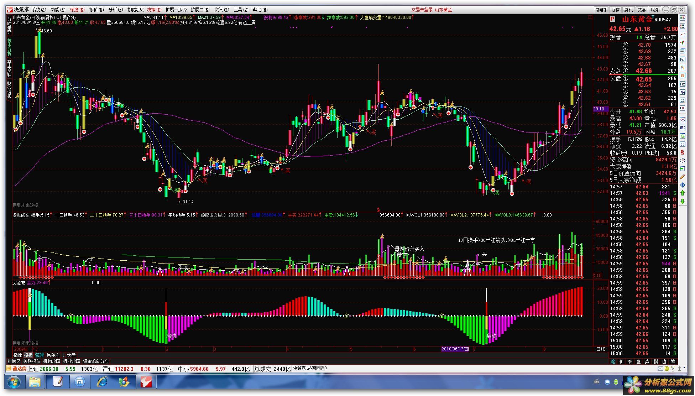
Task: Click the 行情 button at top right
Action: click(615, 10)
